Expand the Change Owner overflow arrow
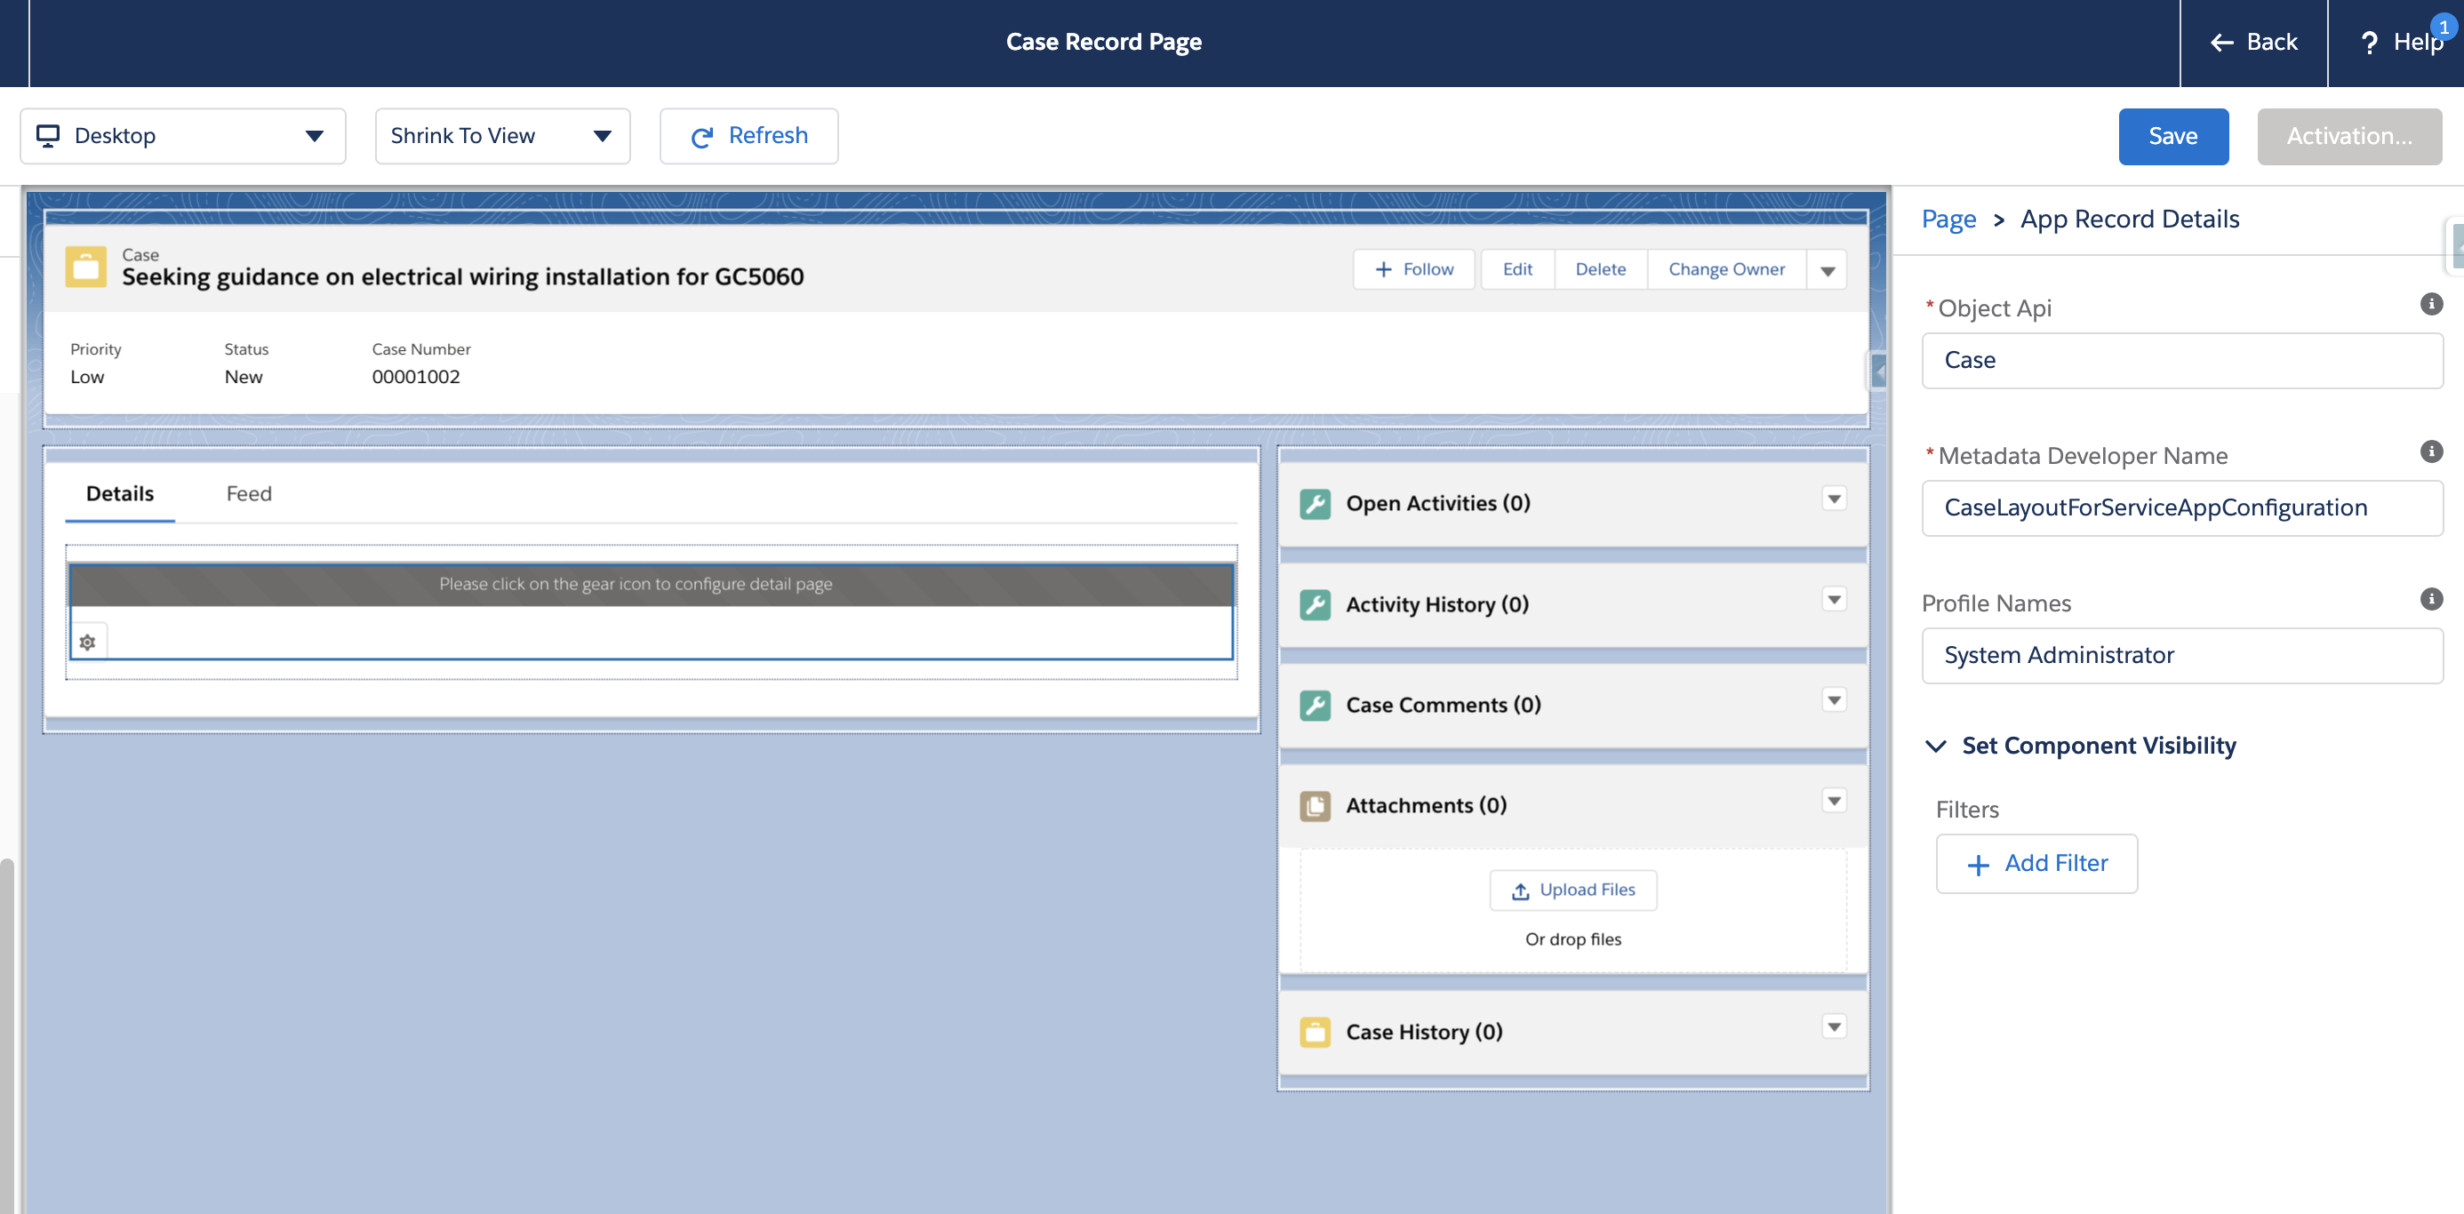 coord(1827,268)
